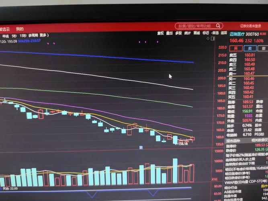Select the 买三 price 160.43
This screenshot has height=201, width=268.
[x=249, y=88]
